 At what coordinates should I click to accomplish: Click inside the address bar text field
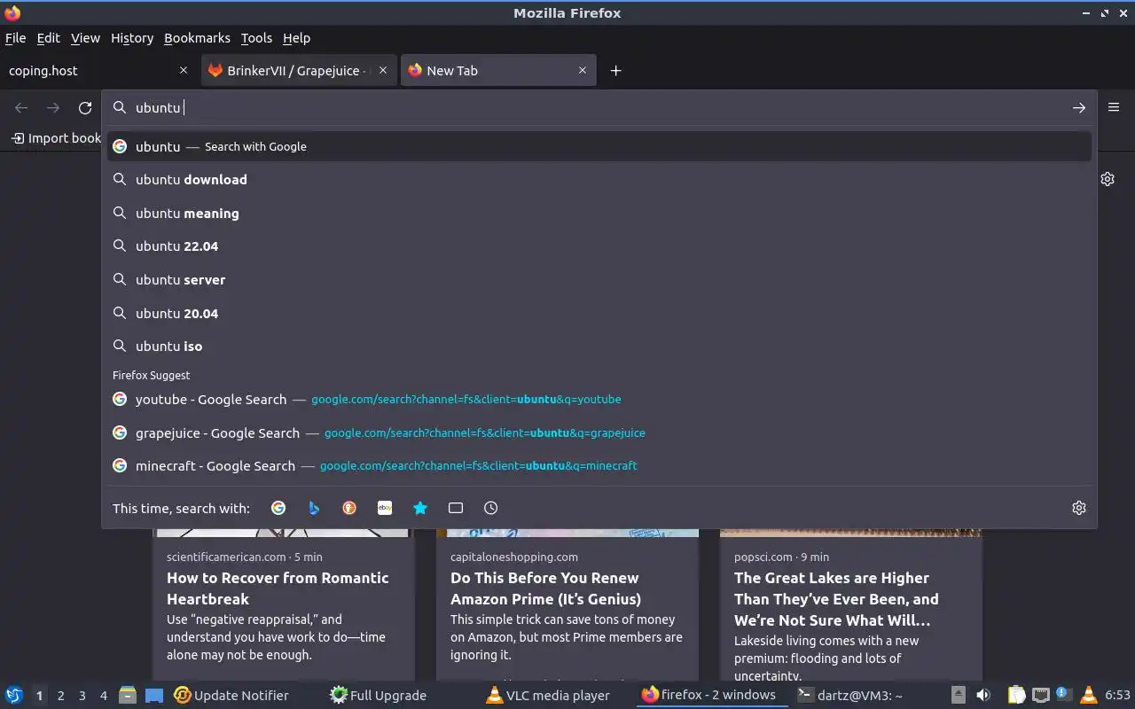point(599,107)
